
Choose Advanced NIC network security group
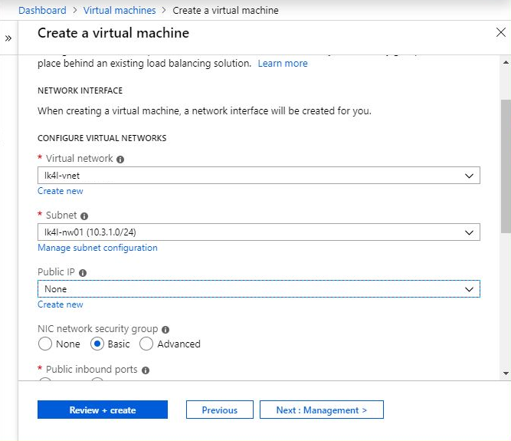coord(146,344)
